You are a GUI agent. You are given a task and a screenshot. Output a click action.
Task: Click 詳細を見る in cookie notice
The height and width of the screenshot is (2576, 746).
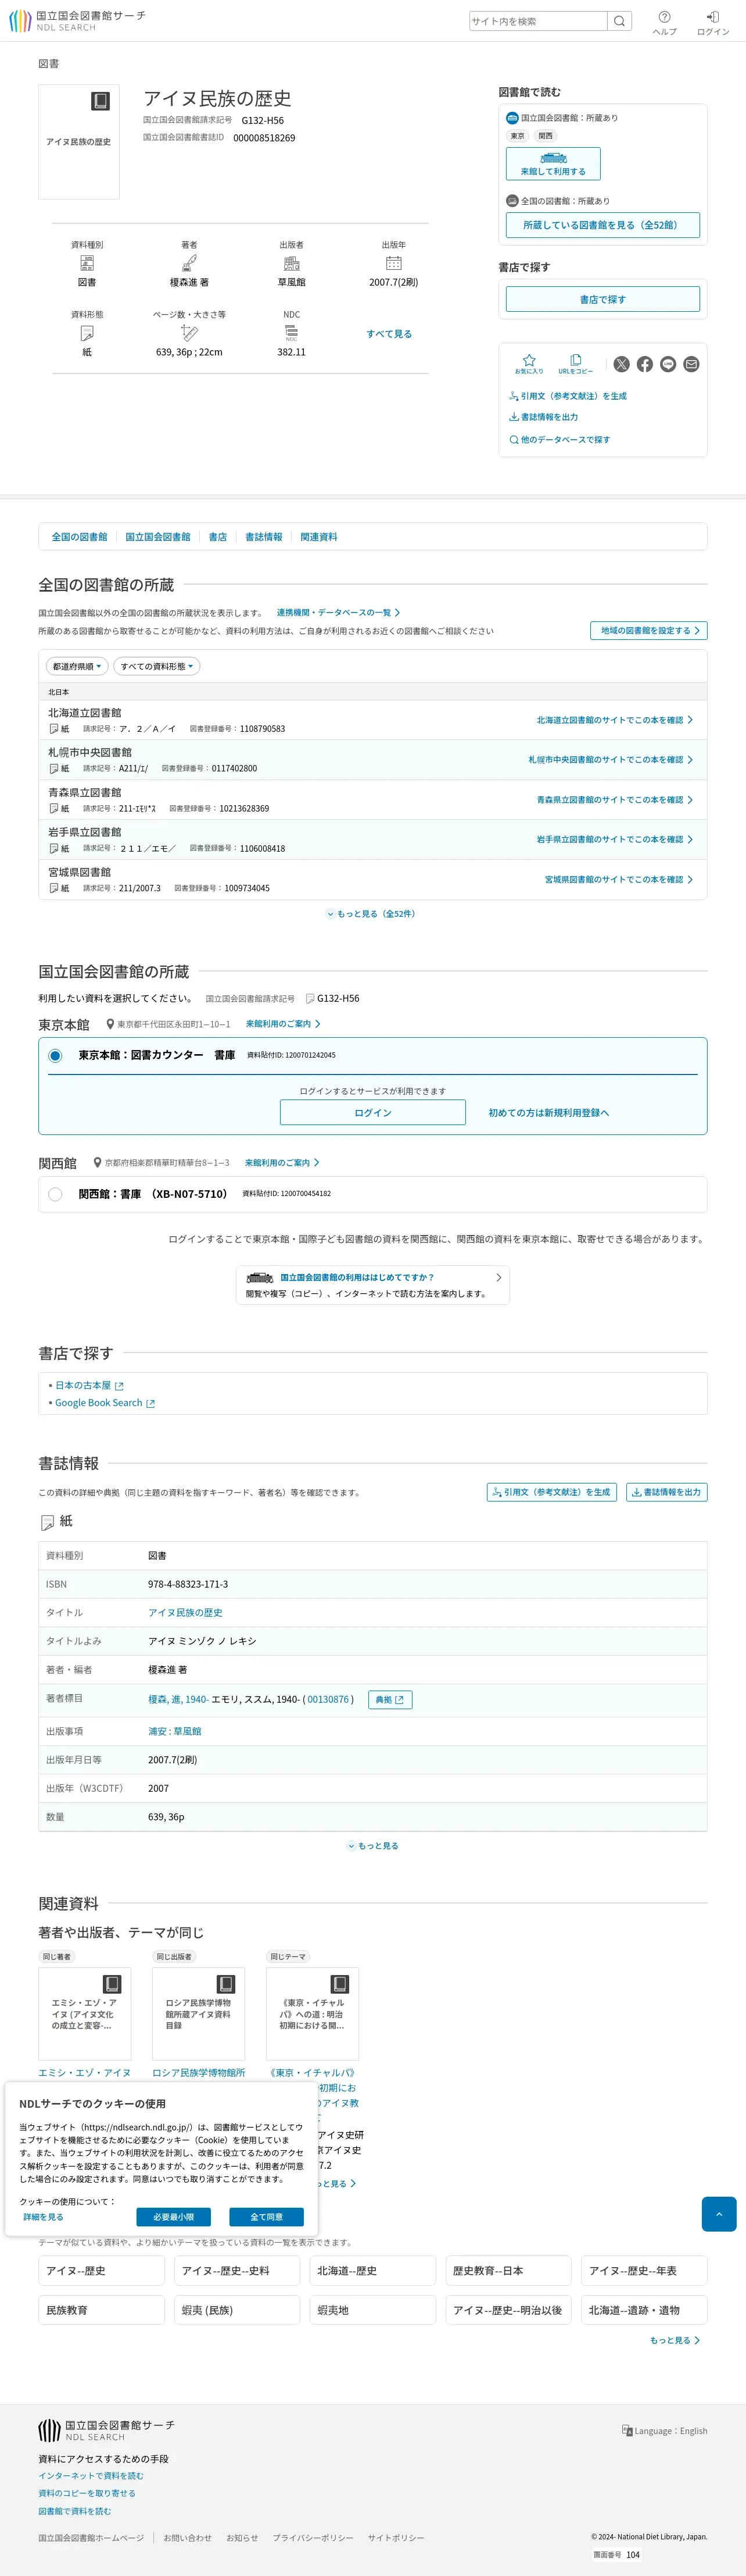point(43,2217)
